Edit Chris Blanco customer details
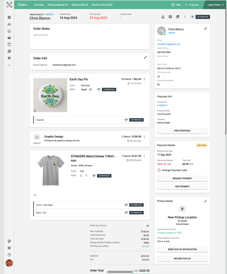 click(x=205, y=29)
